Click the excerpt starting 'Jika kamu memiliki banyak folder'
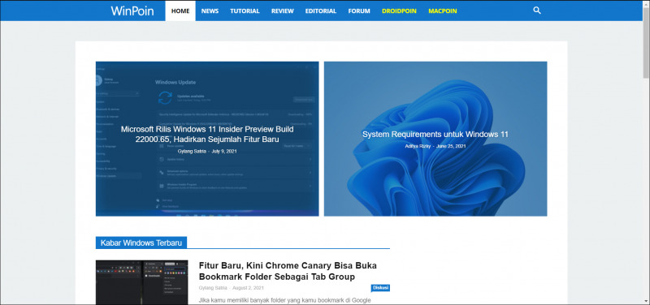This screenshot has height=305, width=650. [x=285, y=300]
